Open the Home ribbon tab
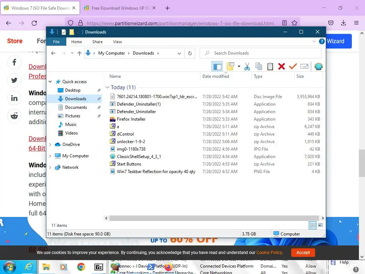Screen dimensions: 365x274 click(77, 42)
